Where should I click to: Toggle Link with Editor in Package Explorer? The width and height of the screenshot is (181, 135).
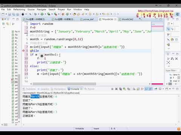tap(8, 24)
